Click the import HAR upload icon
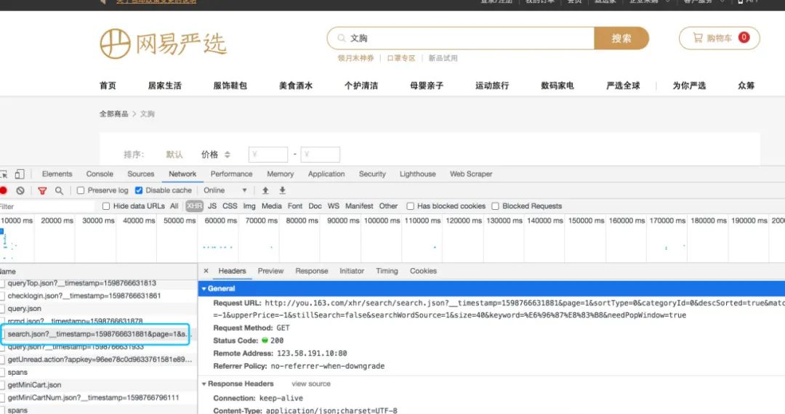This screenshot has width=785, height=414. [x=265, y=190]
